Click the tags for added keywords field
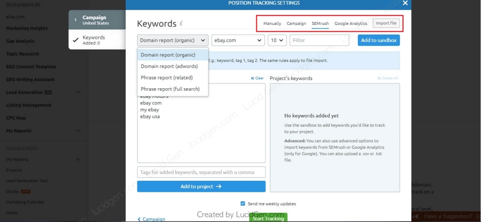Image resolution: width=481 pixels, height=222 pixels. pyautogui.click(x=201, y=172)
